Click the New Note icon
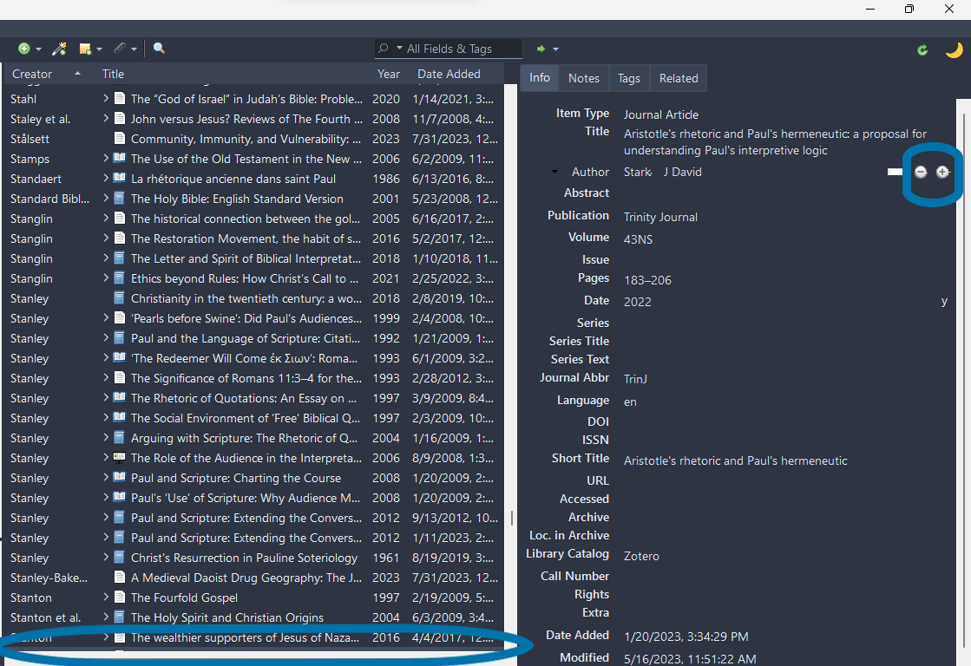This screenshot has height=666, width=971. (x=85, y=49)
